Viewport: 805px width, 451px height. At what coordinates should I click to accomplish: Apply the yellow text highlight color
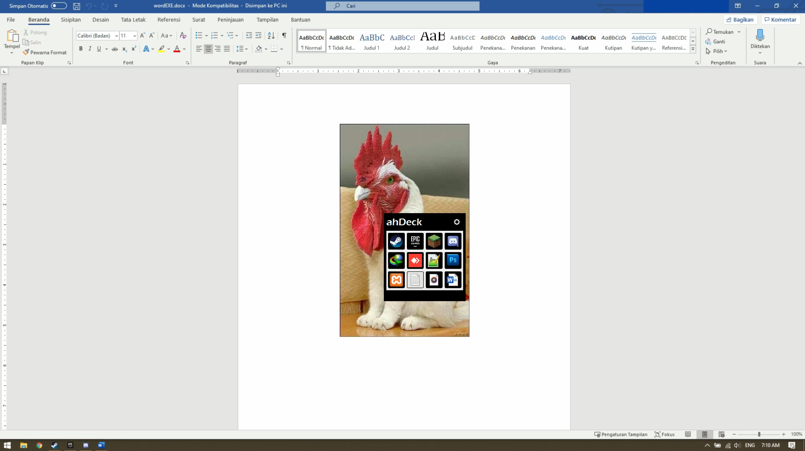click(162, 49)
